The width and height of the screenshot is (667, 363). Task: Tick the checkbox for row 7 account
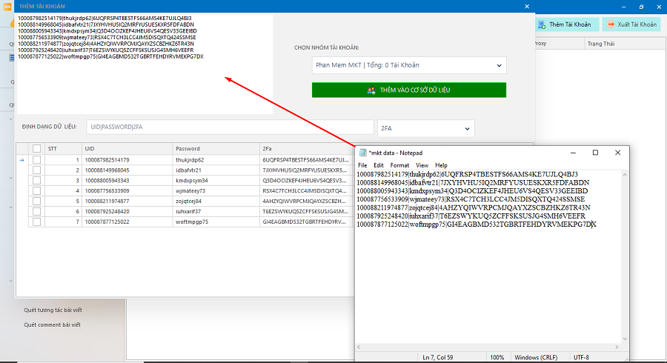pyautogui.click(x=37, y=222)
